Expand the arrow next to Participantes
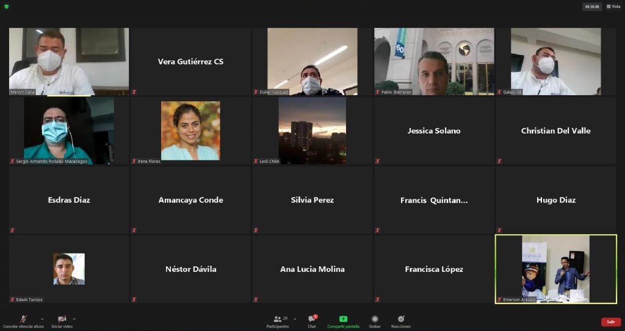 tap(295, 319)
